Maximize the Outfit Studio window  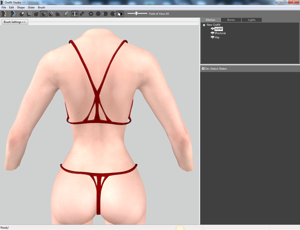click(285, 2)
